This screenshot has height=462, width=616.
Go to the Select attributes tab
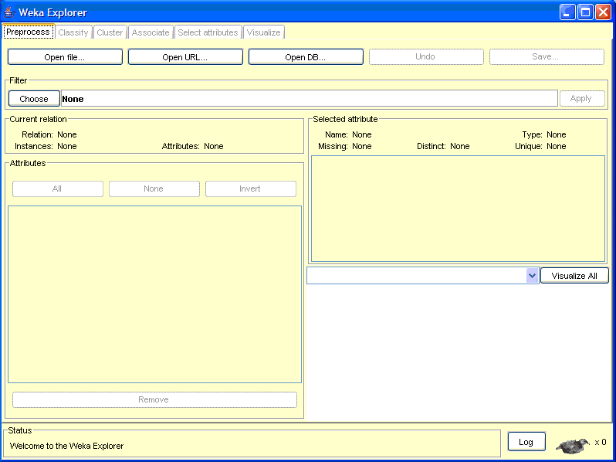click(208, 32)
